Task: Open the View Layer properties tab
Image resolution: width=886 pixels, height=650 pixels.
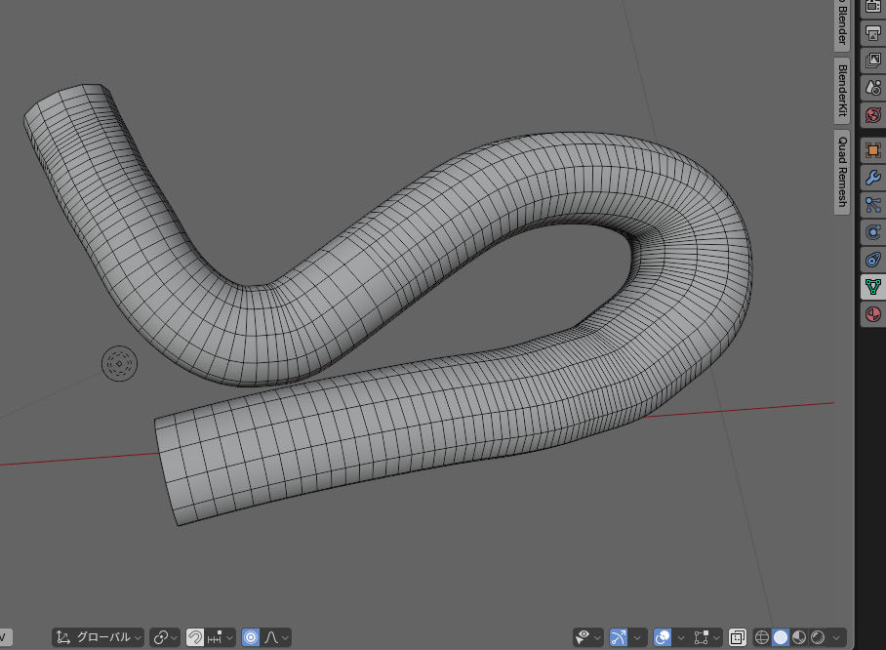Action: (x=873, y=61)
